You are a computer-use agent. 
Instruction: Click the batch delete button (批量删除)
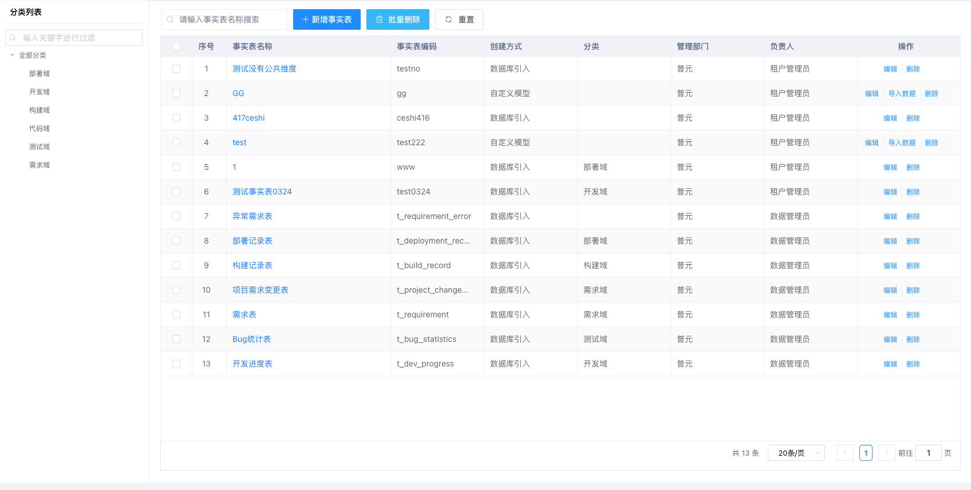(397, 19)
